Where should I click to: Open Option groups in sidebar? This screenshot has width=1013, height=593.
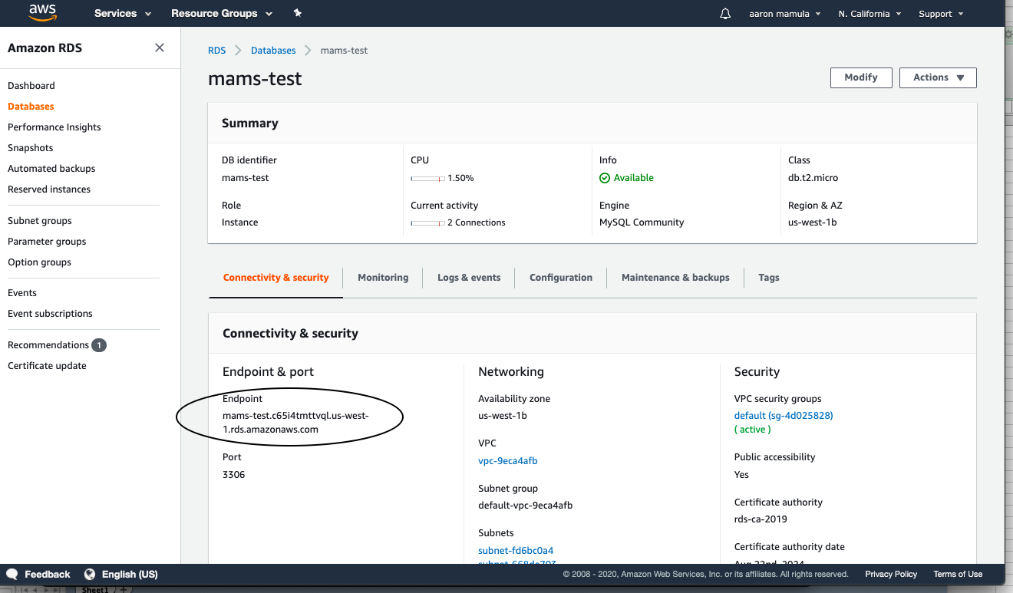pos(39,262)
